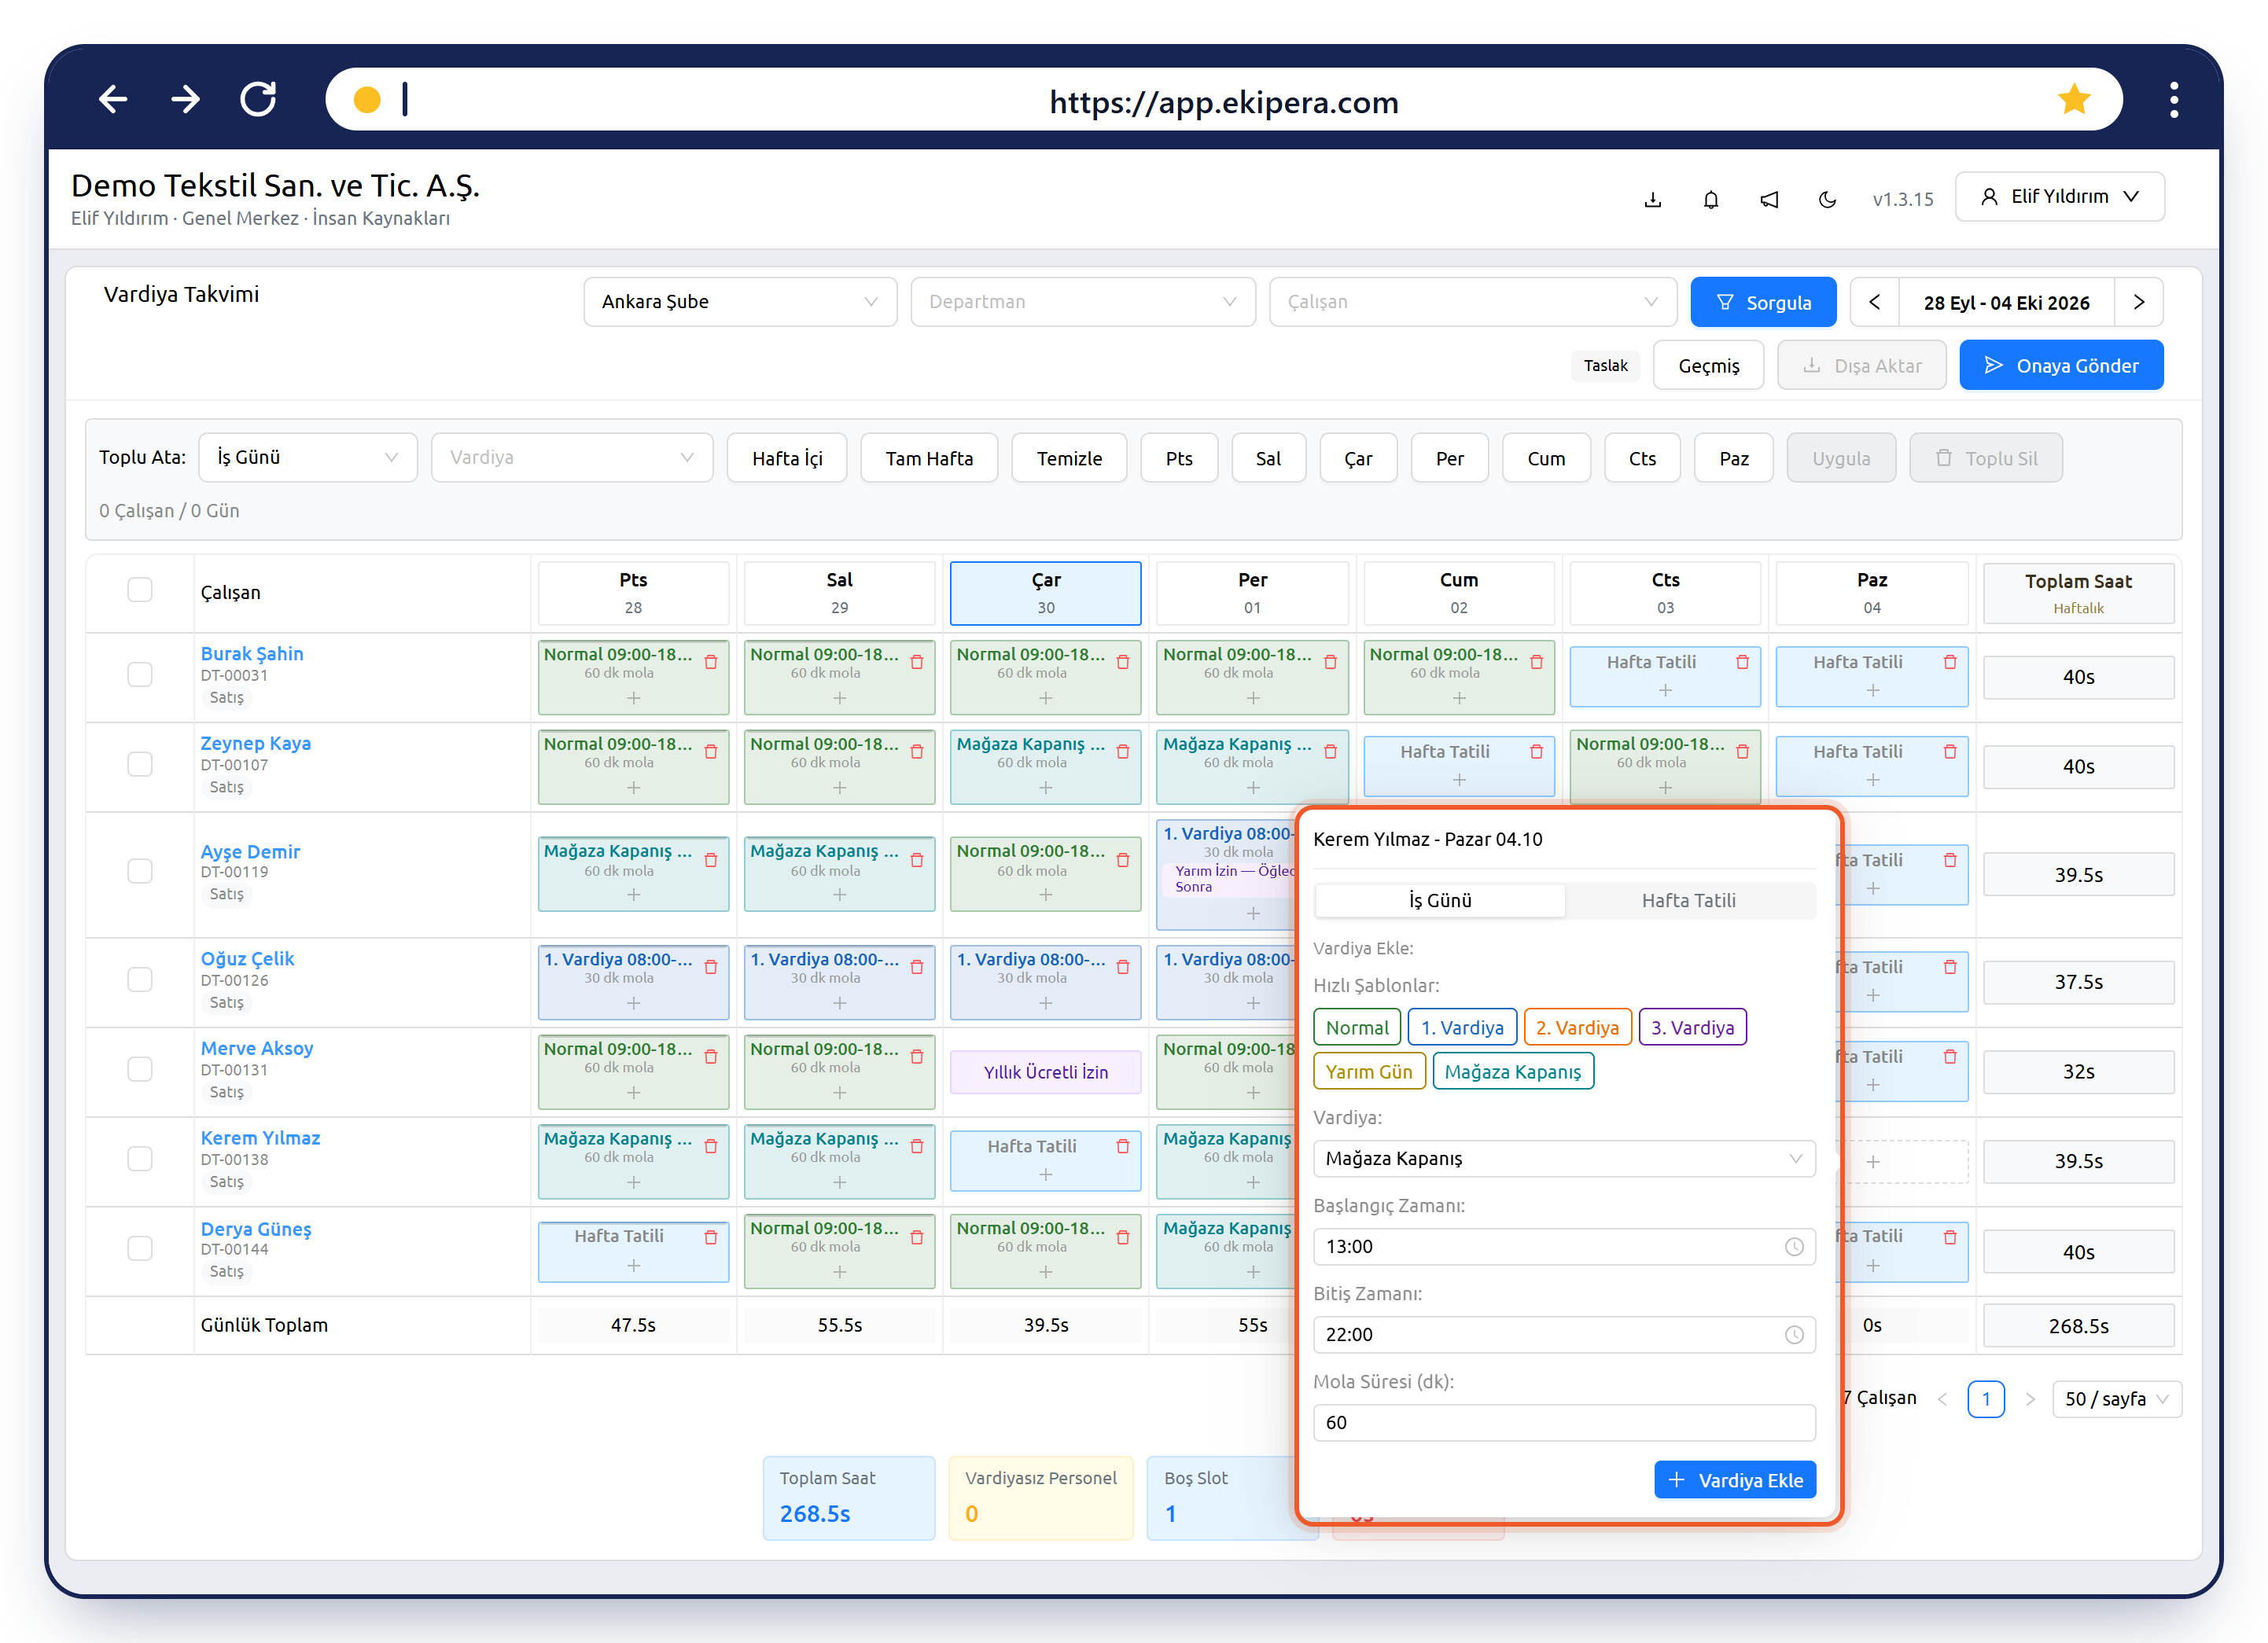Click clock icon in Bitiş Zamanı field
Image resolution: width=2268 pixels, height=1643 pixels.
(1794, 1335)
